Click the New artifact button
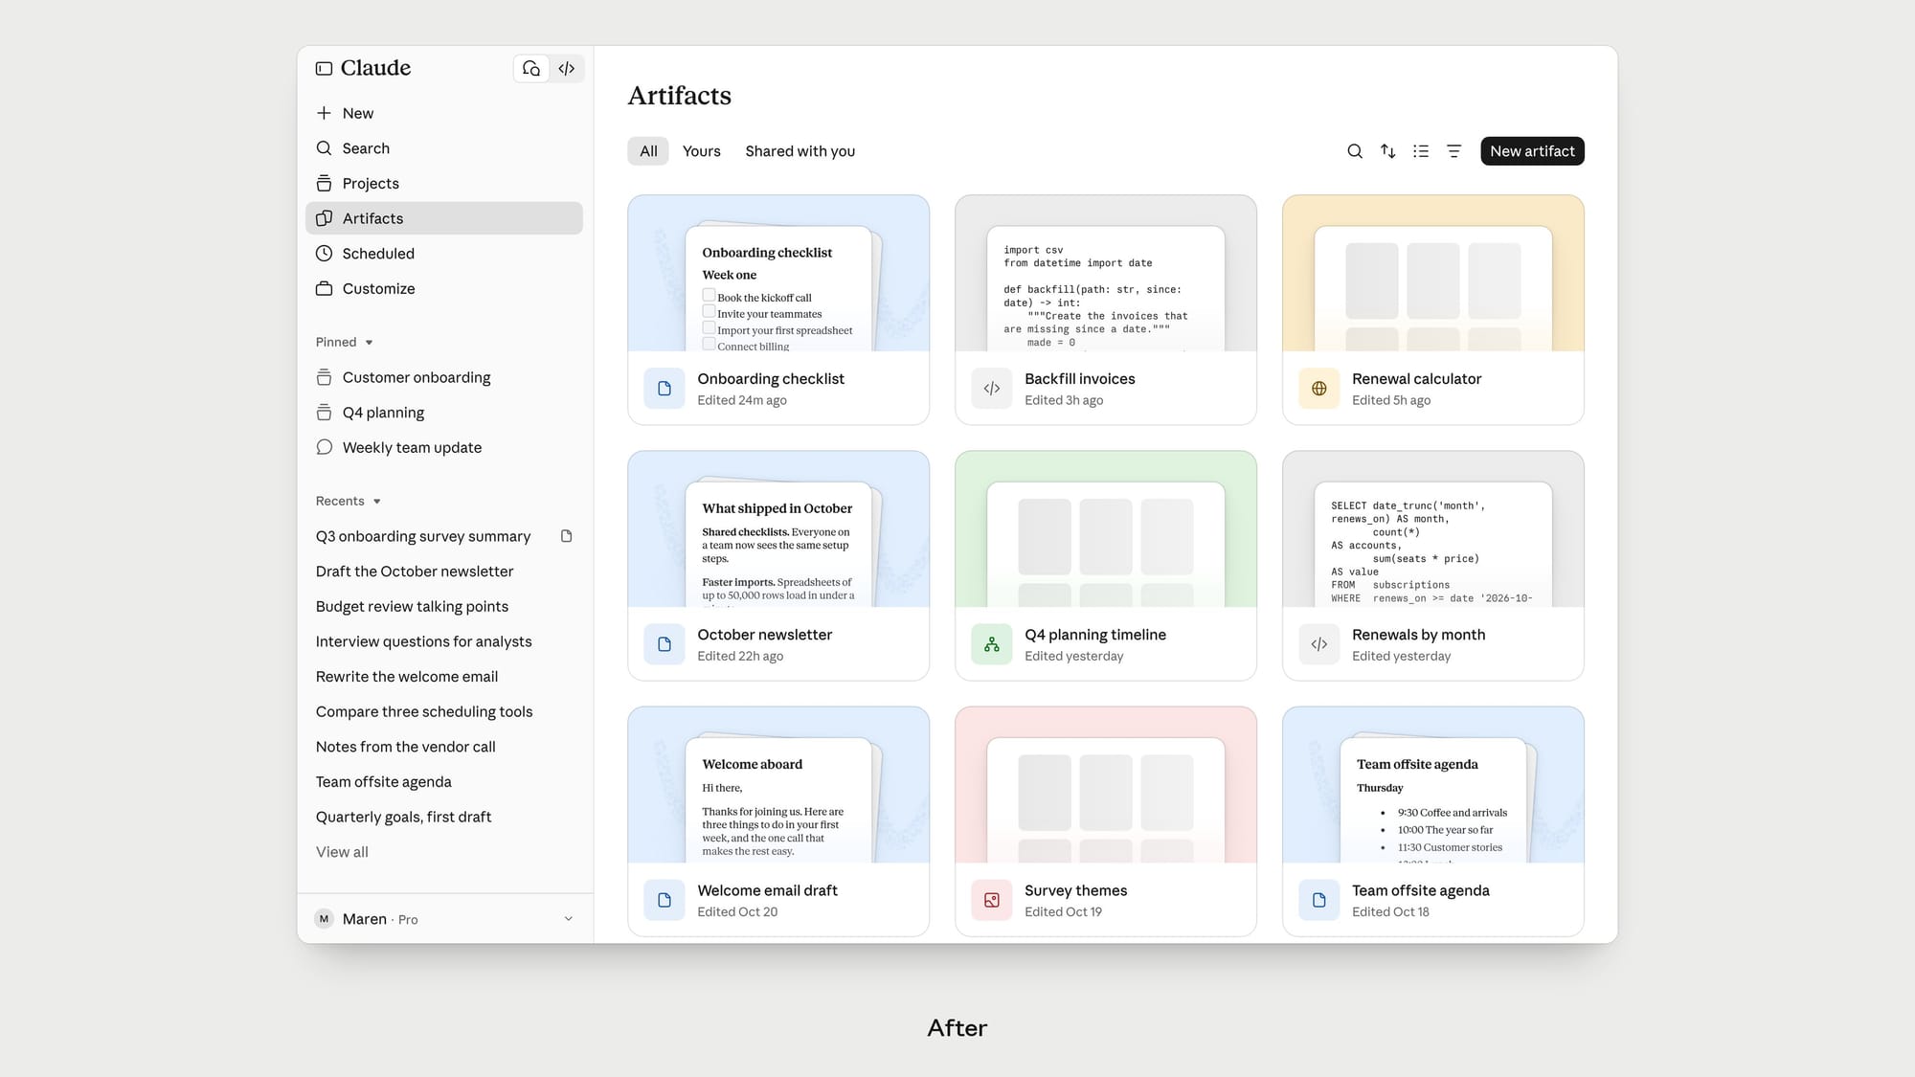The image size is (1915, 1077). click(1532, 151)
